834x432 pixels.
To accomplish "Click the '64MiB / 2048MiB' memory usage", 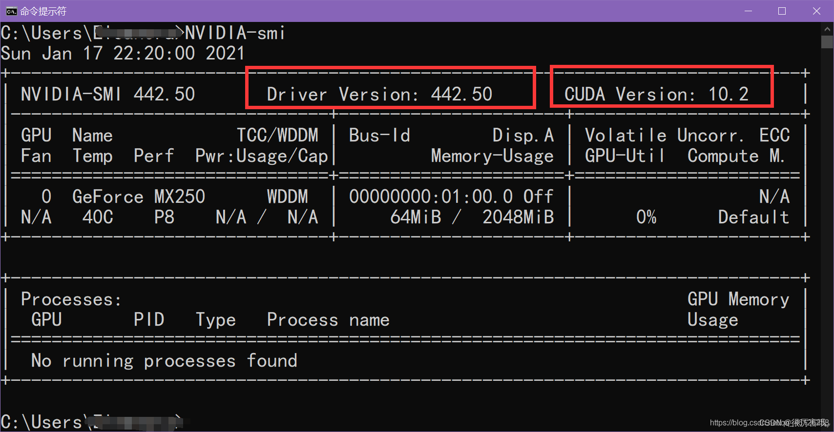I will tap(472, 217).
